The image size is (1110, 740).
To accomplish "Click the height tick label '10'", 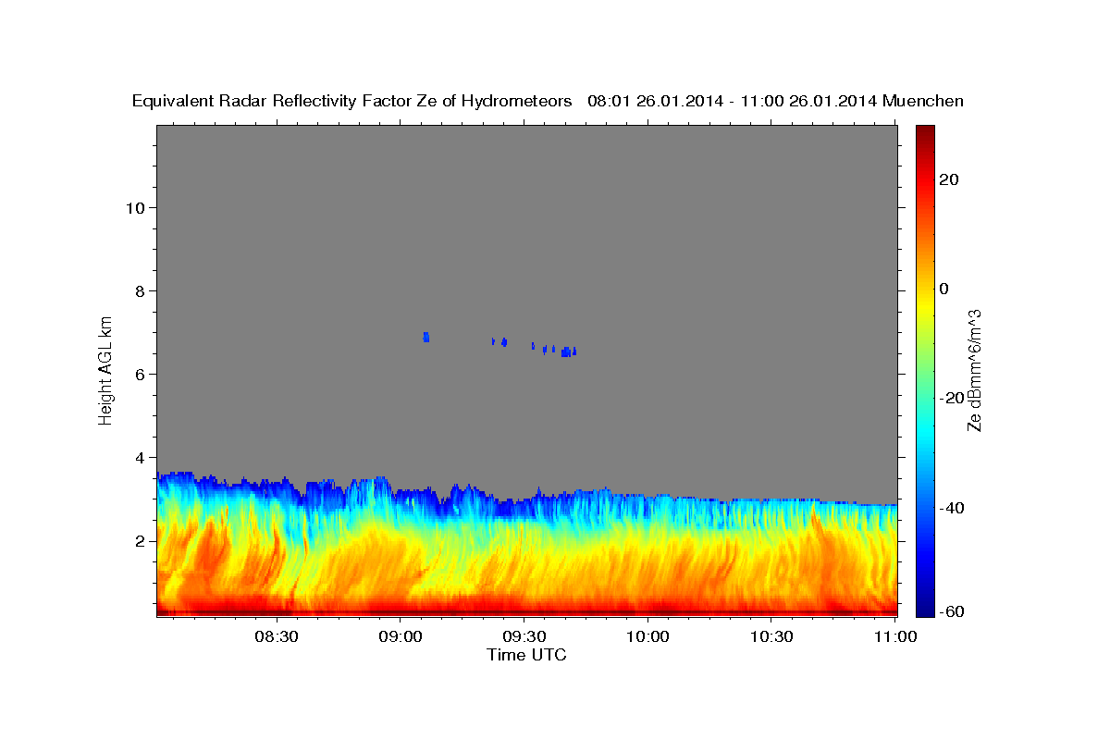I will click(135, 207).
